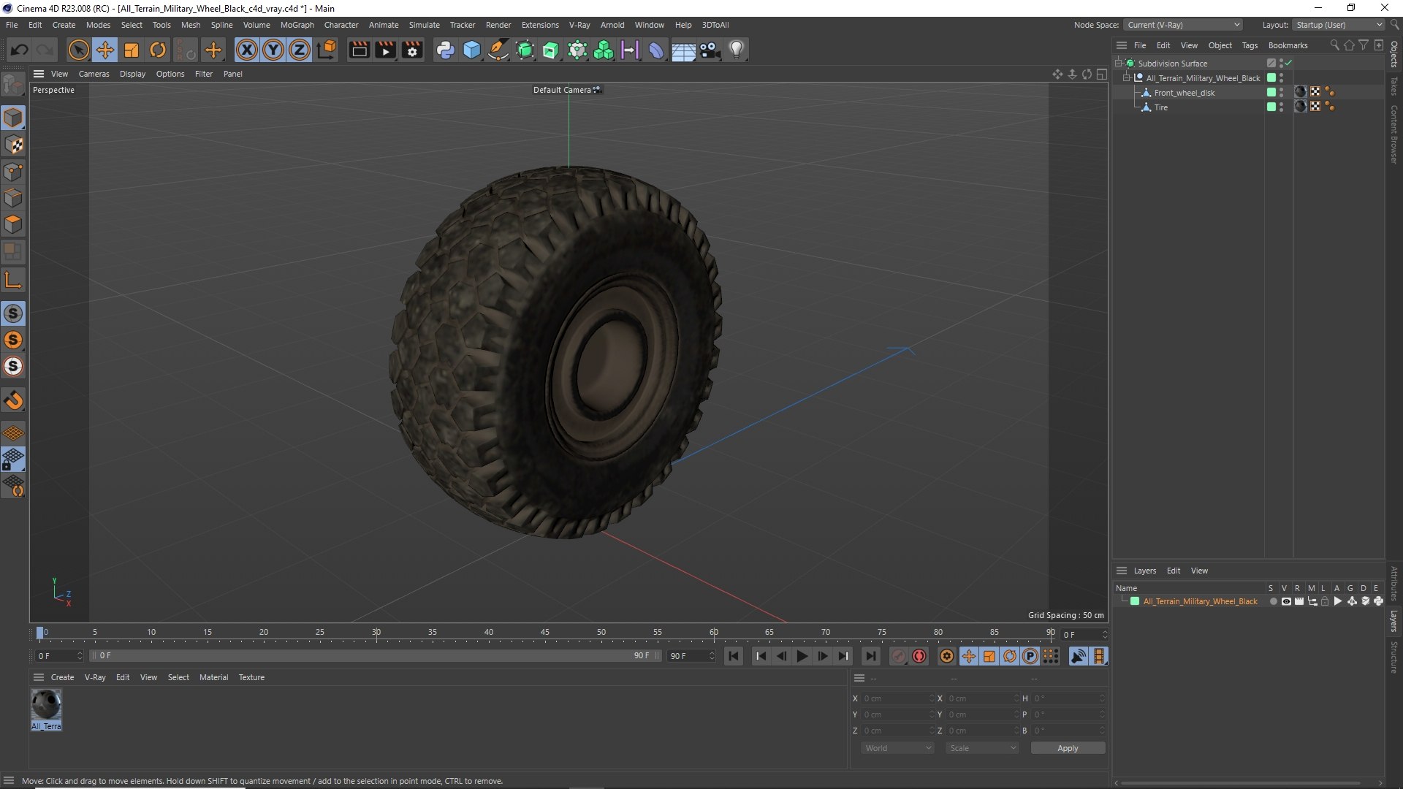This screenshot has height=789, width=1403.
Task: Add a Light object bulb icon
Action: coord(737,50)
